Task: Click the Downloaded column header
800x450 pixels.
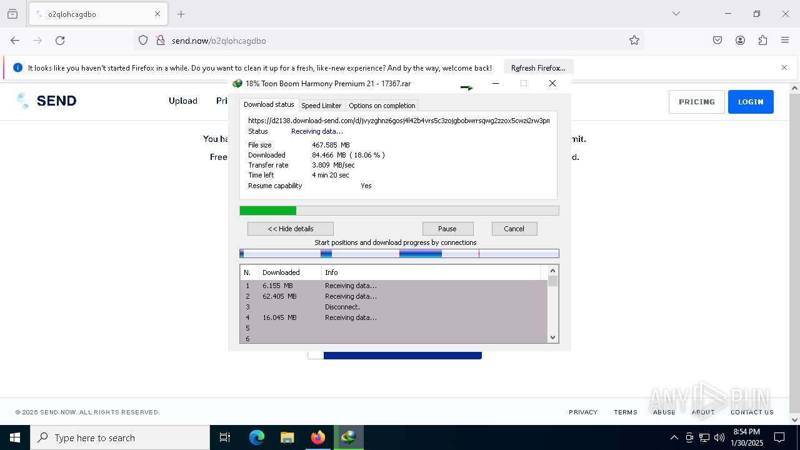Action: pos(290,272)
